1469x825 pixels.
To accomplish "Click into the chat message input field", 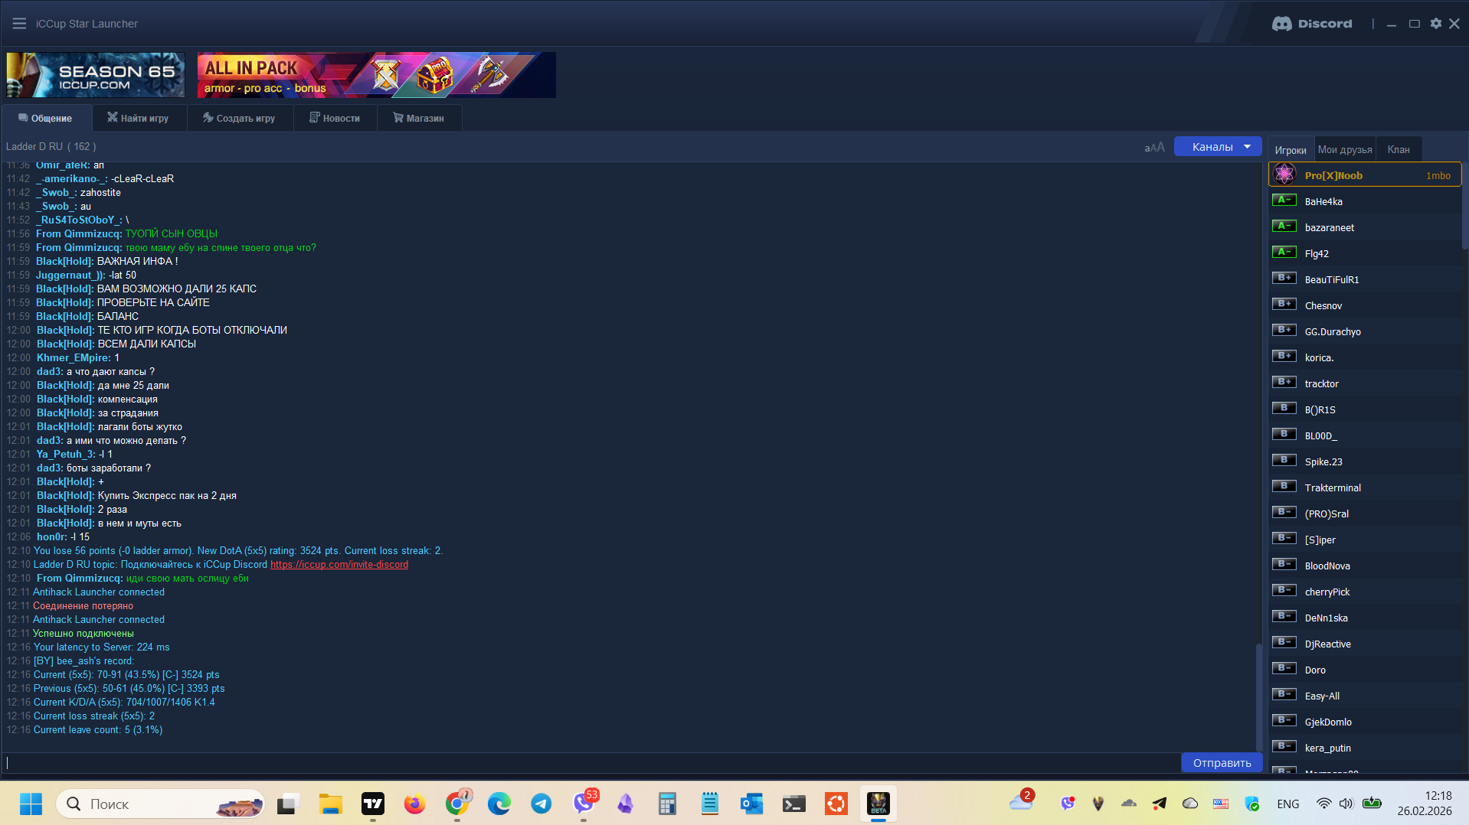I will pos(591,762).
